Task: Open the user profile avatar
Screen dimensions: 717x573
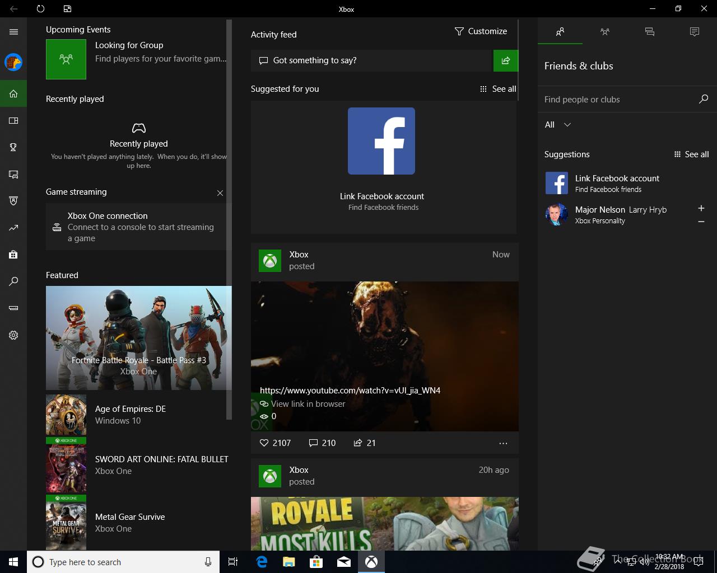Action: tap(13, 62)
